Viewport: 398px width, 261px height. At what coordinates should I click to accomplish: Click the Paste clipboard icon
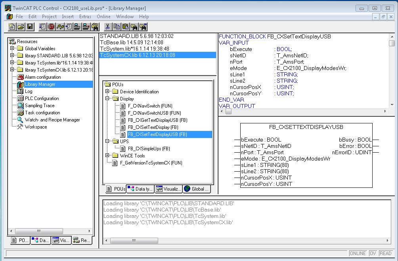point(125,26)
